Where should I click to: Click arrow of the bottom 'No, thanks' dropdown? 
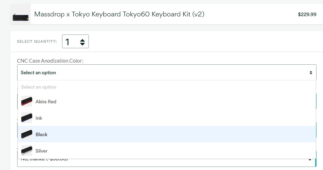tap(310, 160)
